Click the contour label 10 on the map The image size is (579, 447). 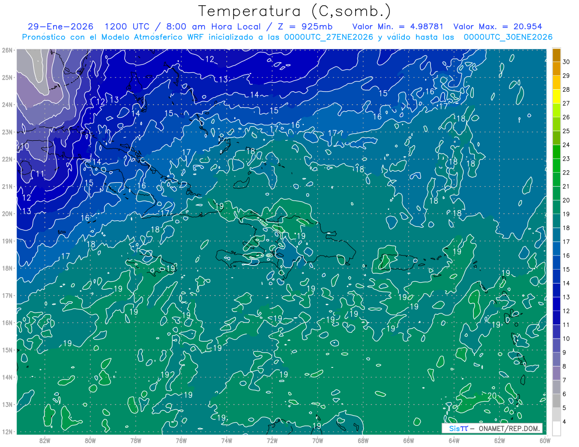25,146
